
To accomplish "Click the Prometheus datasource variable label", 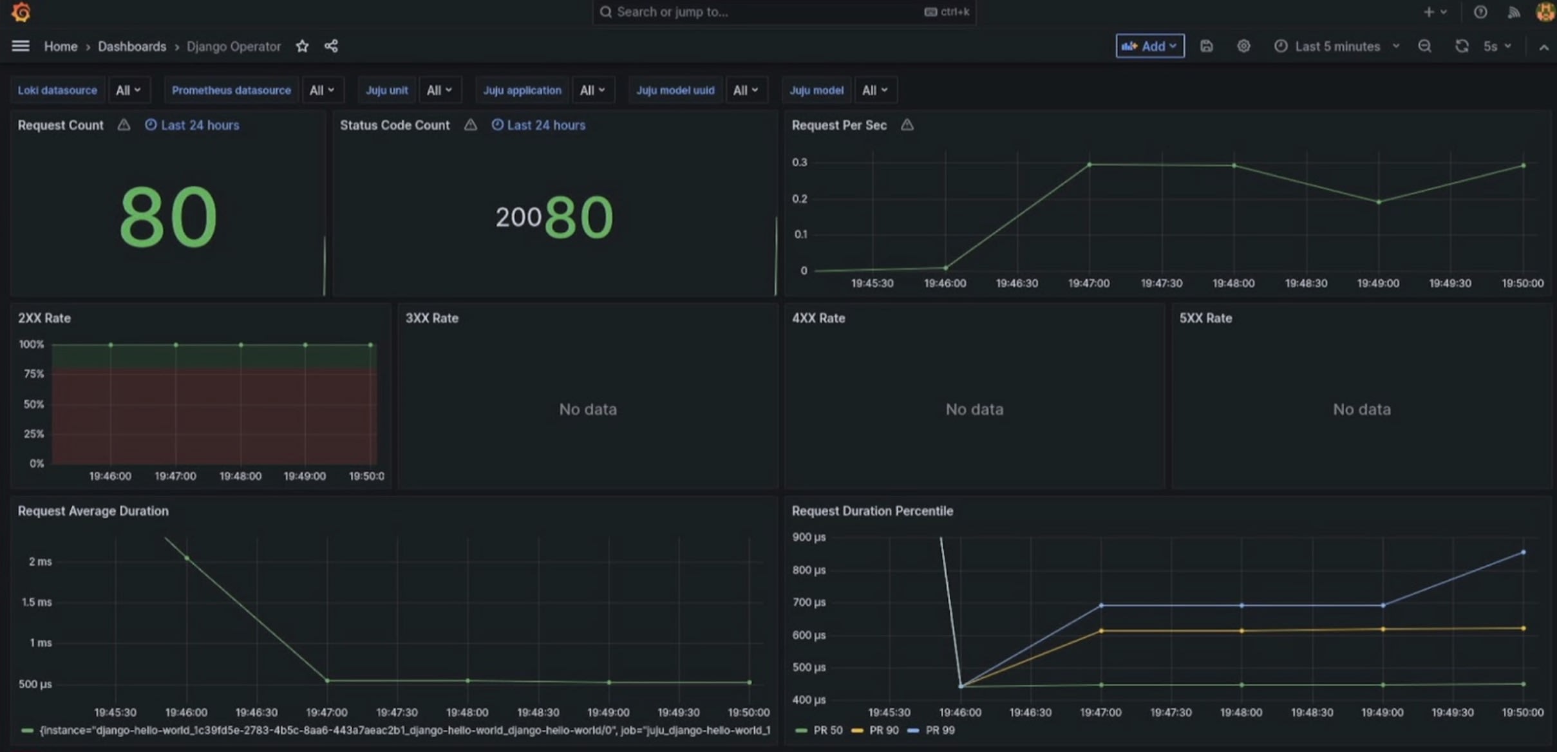I will tap(231, 90).
